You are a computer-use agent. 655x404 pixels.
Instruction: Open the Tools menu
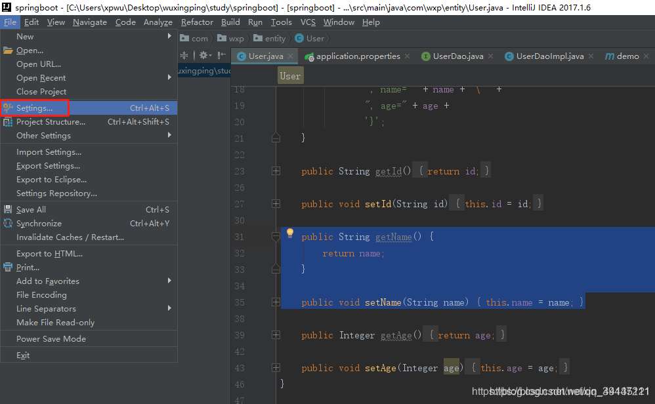pyautogui.click(x=281, y=22)
